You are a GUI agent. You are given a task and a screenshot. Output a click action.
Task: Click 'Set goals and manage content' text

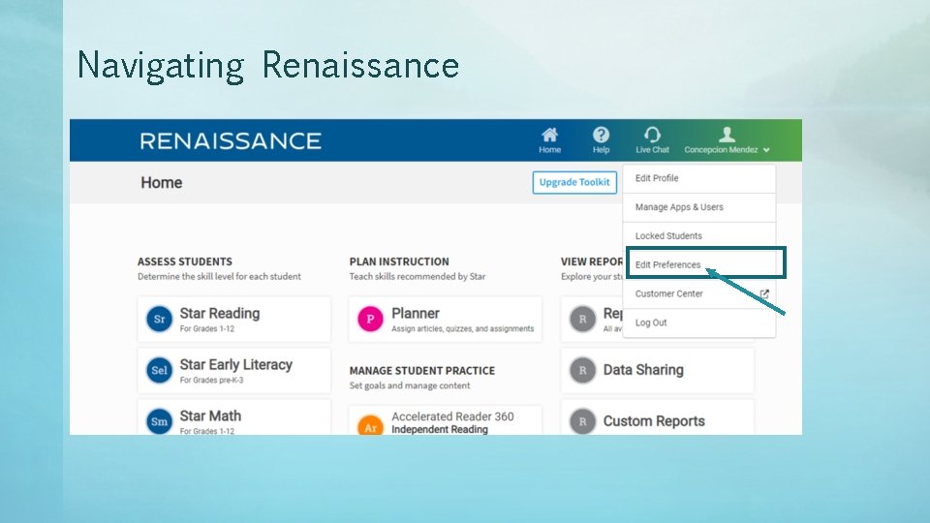point(410,385)
